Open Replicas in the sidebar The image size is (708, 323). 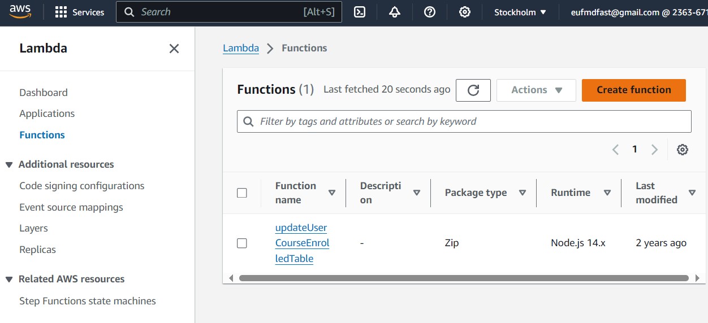37,250
